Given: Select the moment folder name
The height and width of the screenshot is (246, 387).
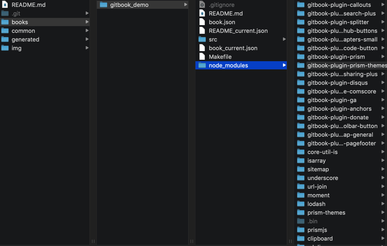Looking at the screenshot, I should coord(318,195).
